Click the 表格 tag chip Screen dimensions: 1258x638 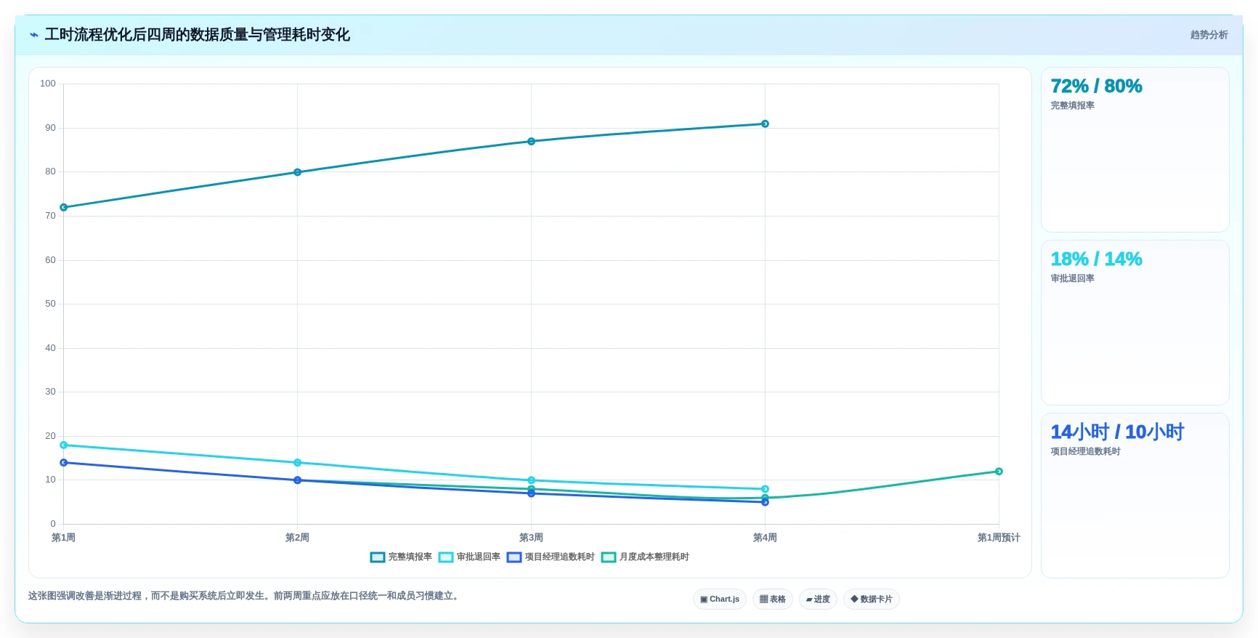[773, 599]
